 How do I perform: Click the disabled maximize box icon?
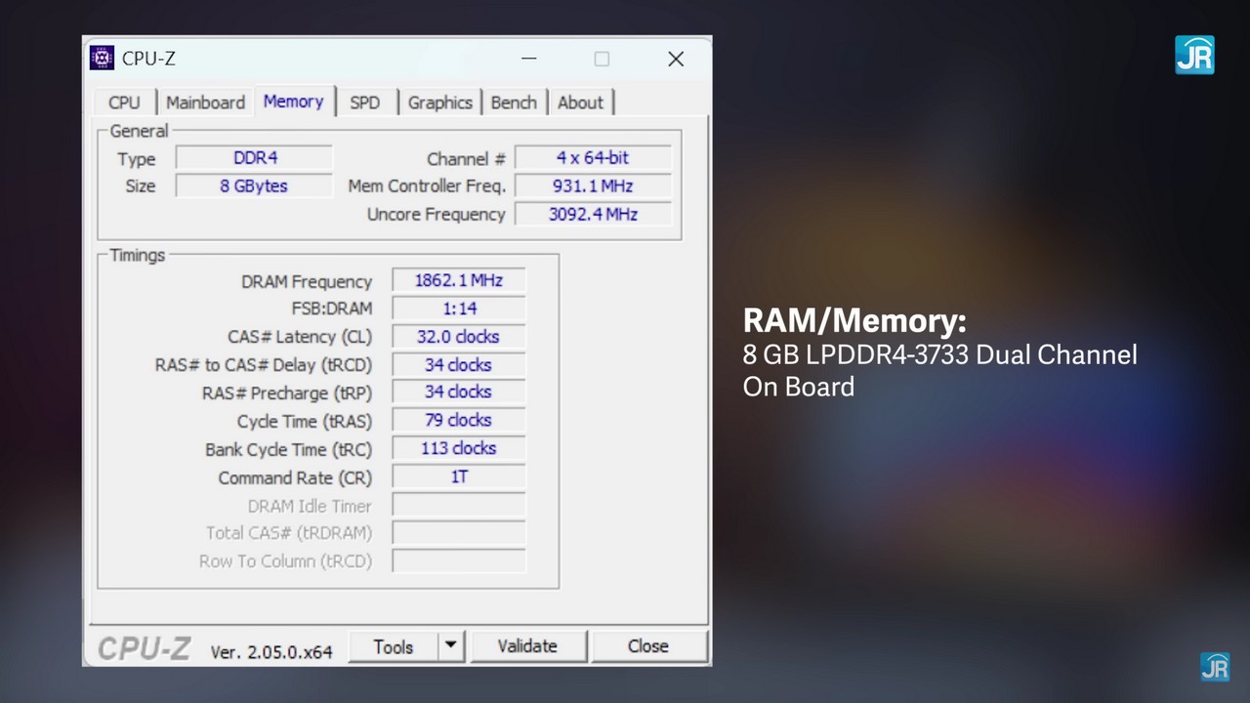[x=602, y=59]
